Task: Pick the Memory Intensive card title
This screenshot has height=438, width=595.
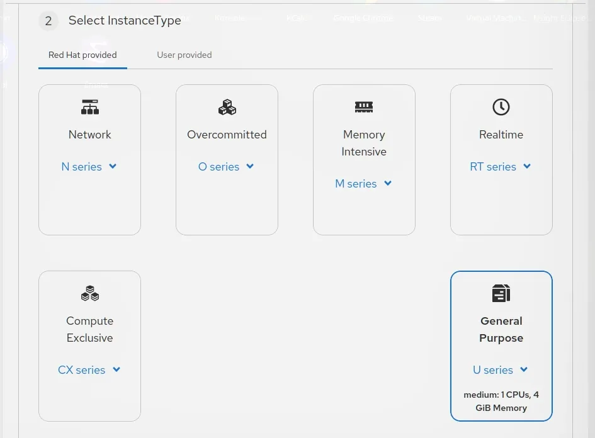Action: pyautogui.click(x=364, y=143)
